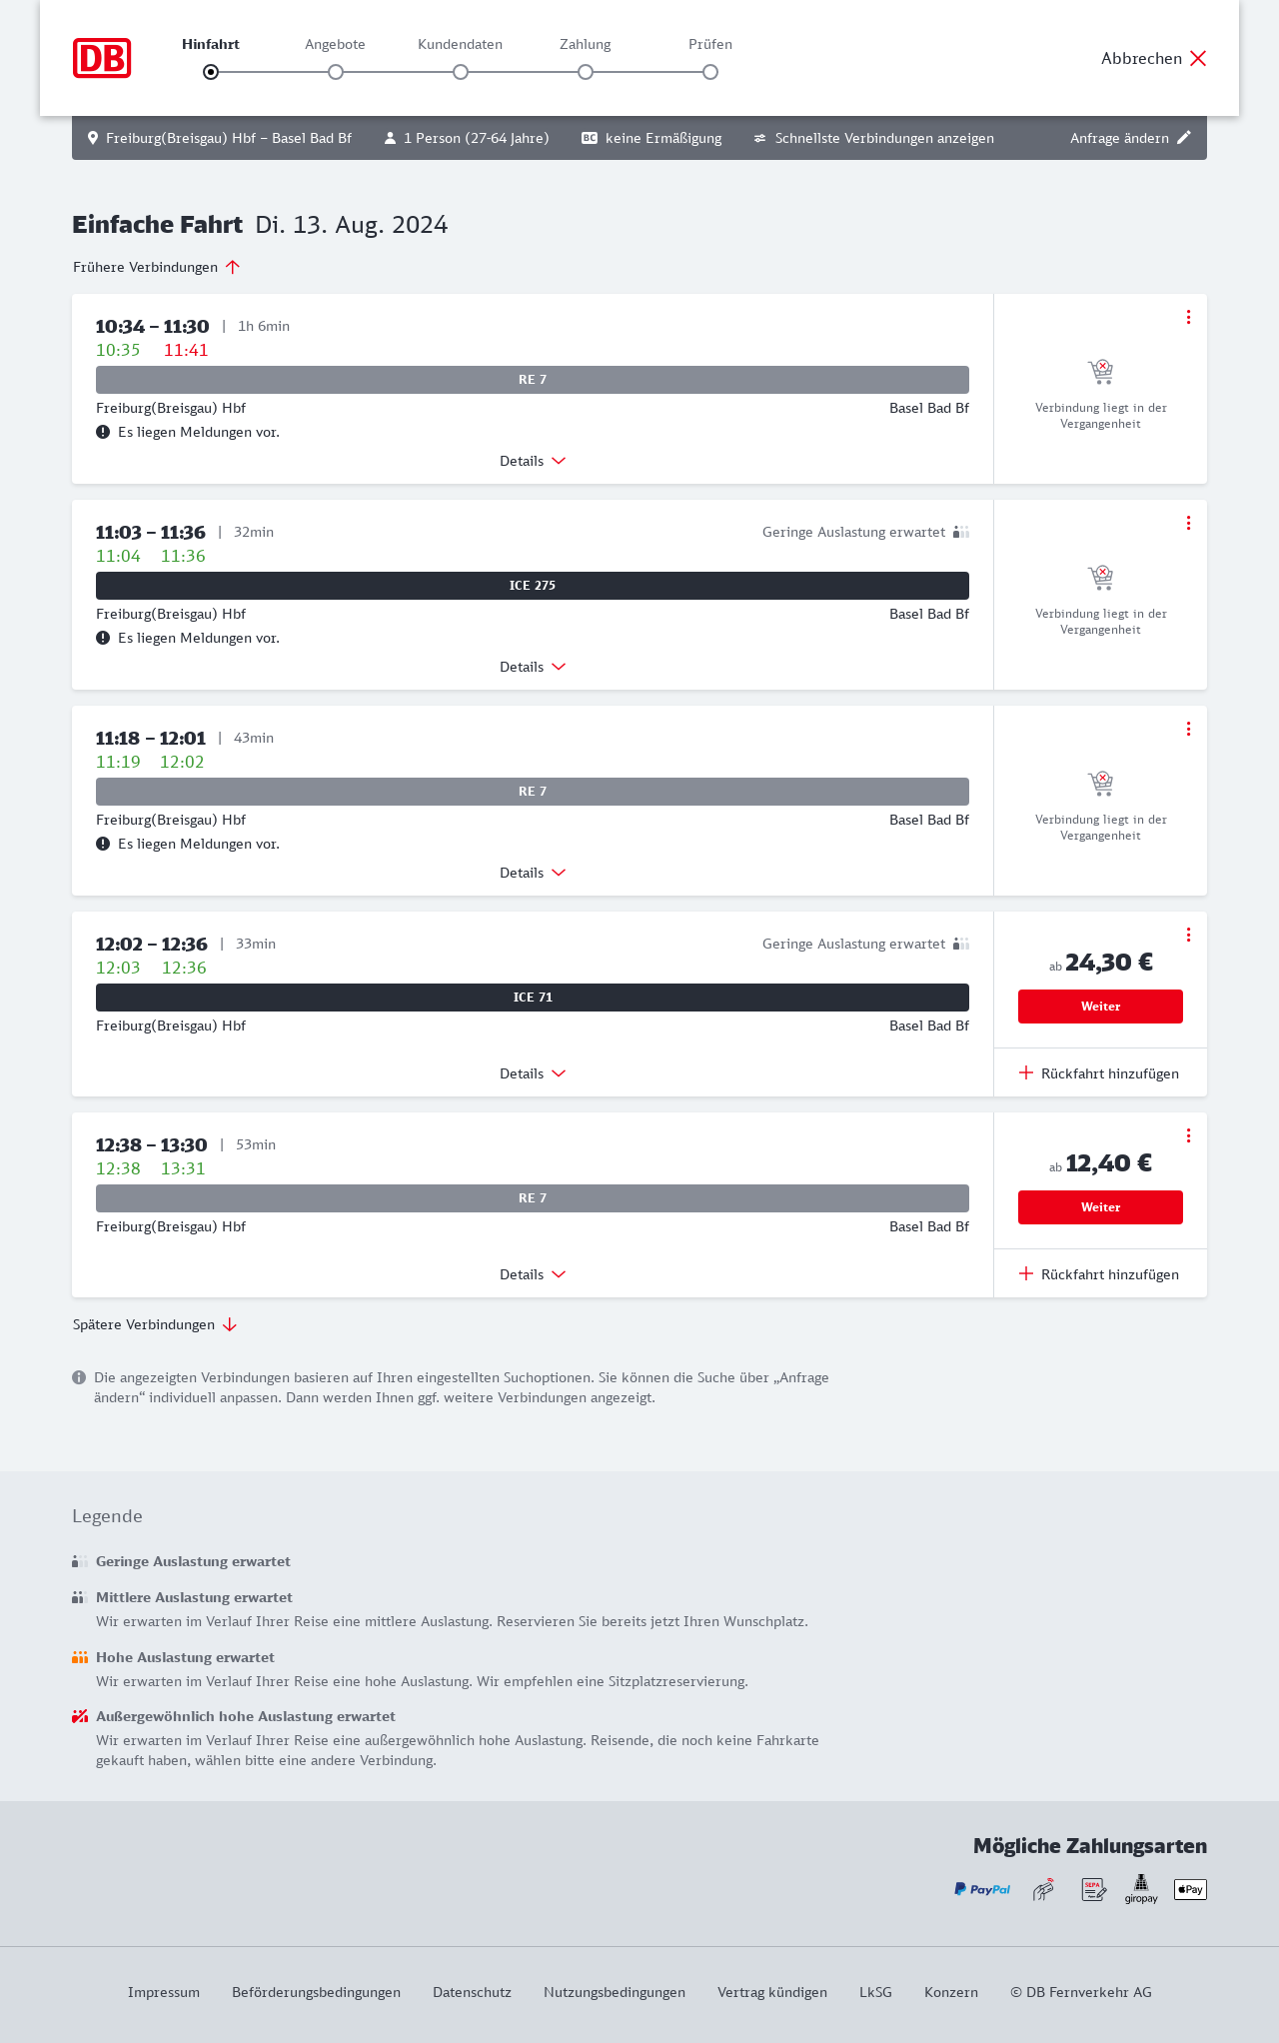1279x2043 pixels.
Task: Add return trip for 12,40 € connection
Action: (1099, 1274)
